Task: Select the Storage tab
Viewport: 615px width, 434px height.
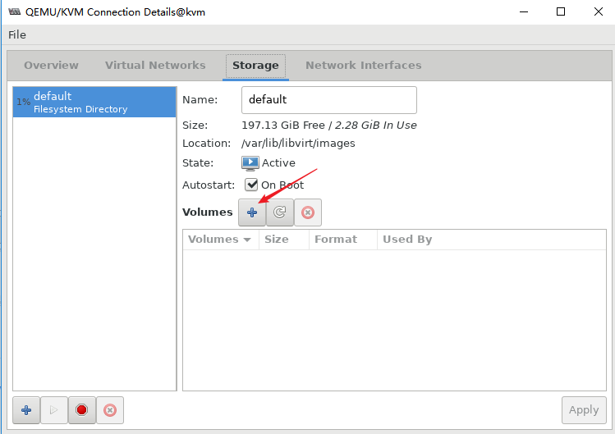Action: (x=255, y=66)
